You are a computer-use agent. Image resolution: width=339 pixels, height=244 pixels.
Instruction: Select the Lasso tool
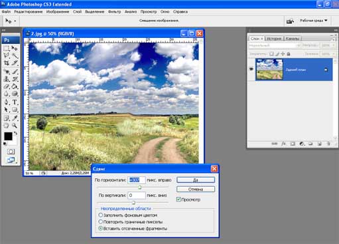pyautogui.click(x=7, y=55)
